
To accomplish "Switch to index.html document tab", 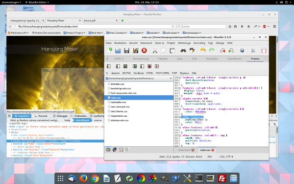I will click(184, 150).
